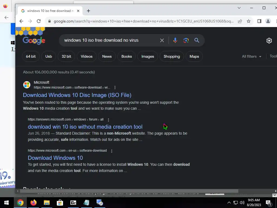Open Chrome's side panel
Image resolution: width=277 pixels, height=208 pixels.
click(259, 21)
